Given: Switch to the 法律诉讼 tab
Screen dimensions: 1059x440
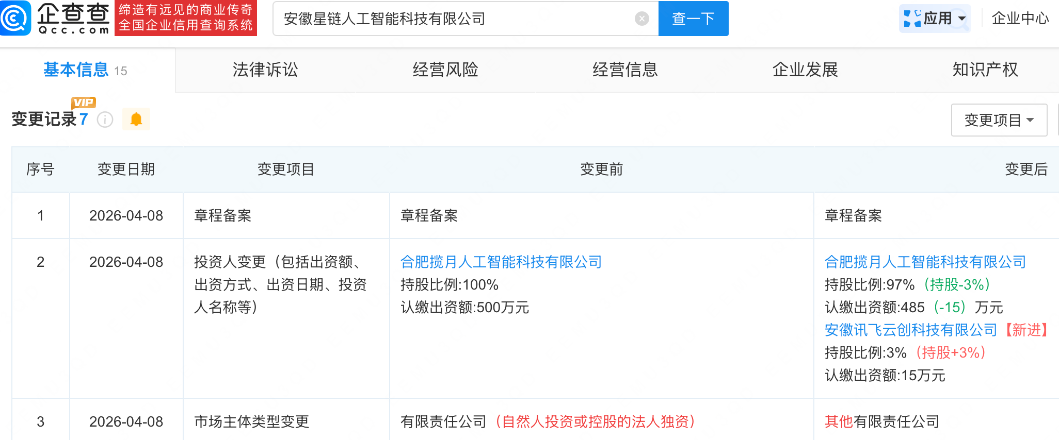Looking at the screenshot, I should [265, 70].
